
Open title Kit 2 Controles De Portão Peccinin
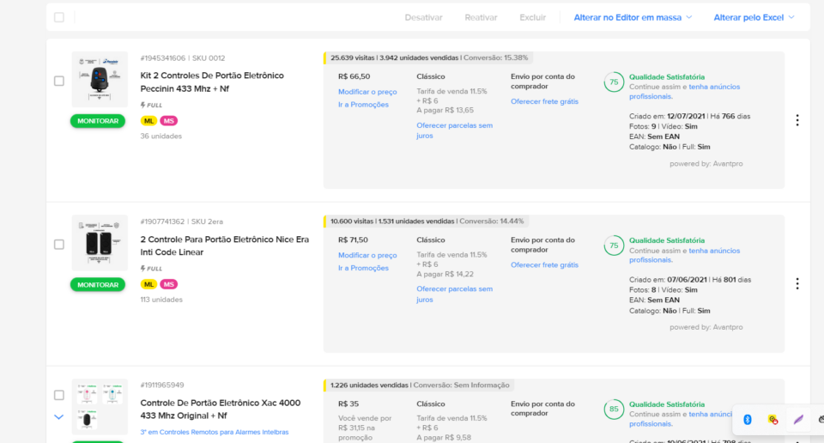click(x=212, y=82)
